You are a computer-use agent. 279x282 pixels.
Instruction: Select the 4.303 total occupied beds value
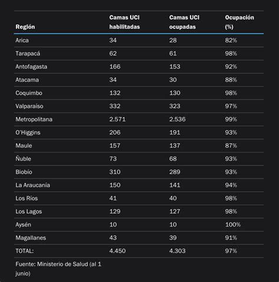(x=177, y=251)
